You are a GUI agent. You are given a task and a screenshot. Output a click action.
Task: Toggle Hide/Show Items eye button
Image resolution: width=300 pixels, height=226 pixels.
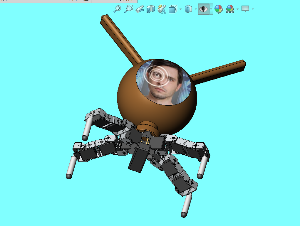(x=203, y=9)
